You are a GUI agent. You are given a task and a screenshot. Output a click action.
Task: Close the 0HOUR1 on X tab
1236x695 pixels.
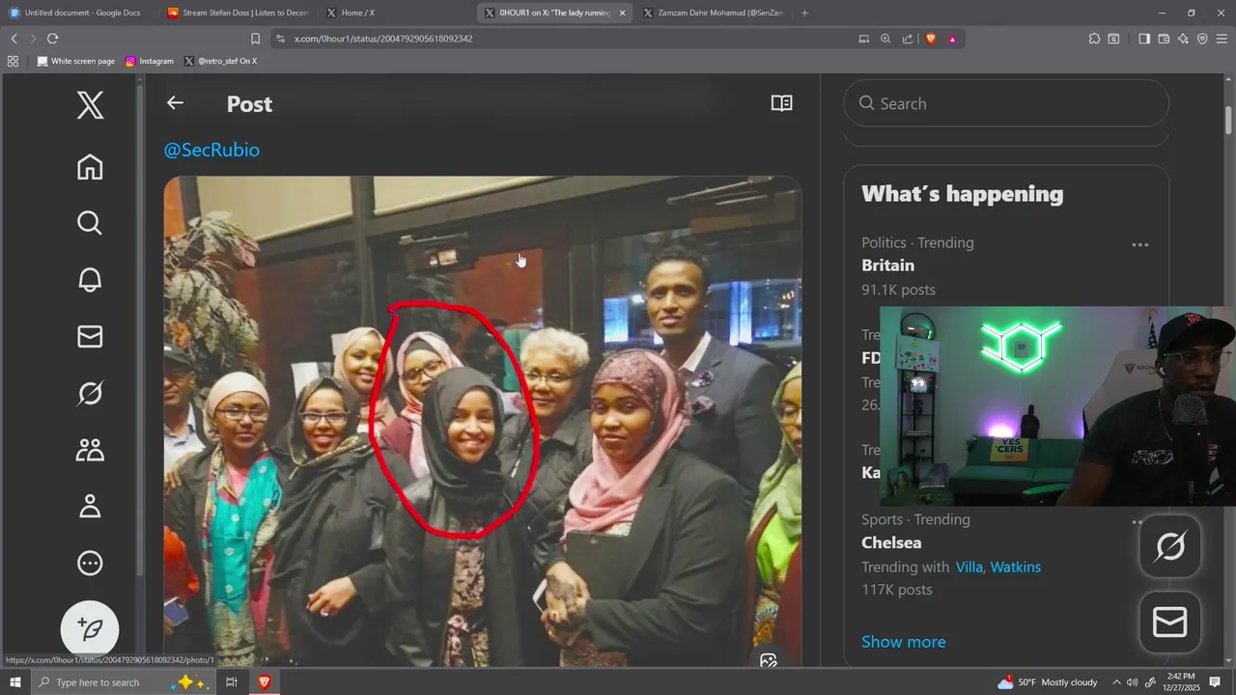pos(622,13)
